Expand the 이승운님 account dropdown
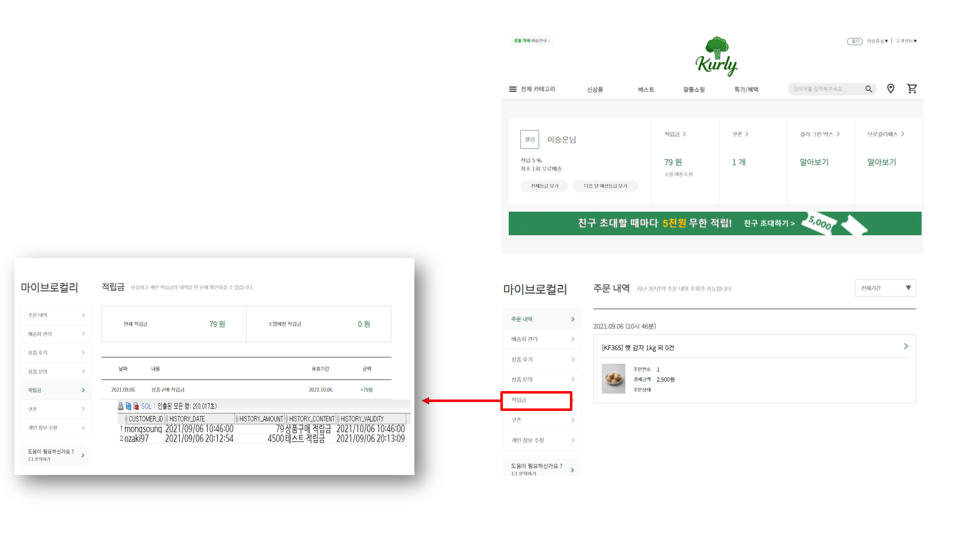The height and width of the screenshot is (536, 954). point(877,41)
